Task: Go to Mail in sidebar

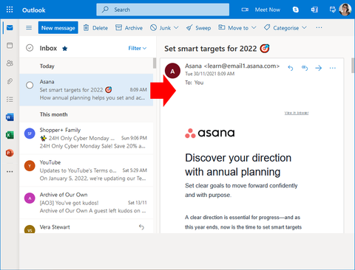Action: click(10, 27)
